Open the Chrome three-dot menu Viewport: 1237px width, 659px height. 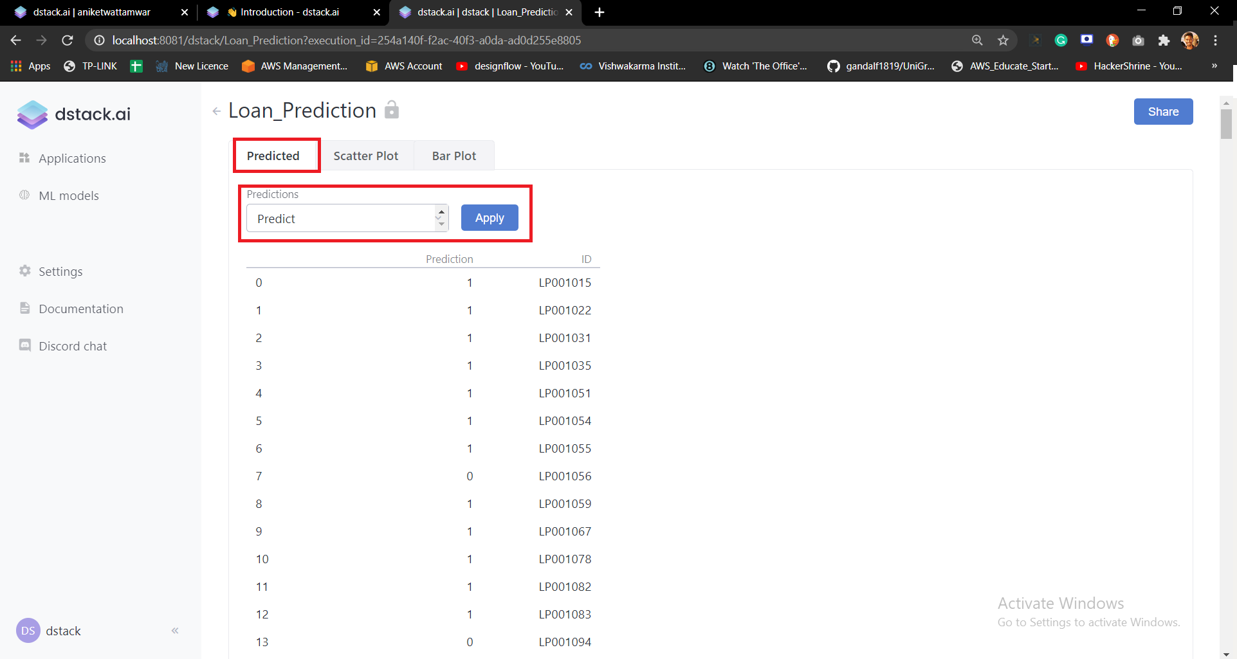point(1216,41)
